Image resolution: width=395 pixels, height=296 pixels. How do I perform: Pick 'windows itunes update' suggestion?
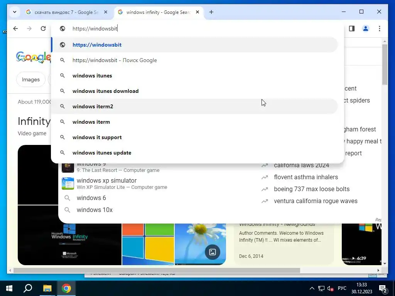[194, 153]
